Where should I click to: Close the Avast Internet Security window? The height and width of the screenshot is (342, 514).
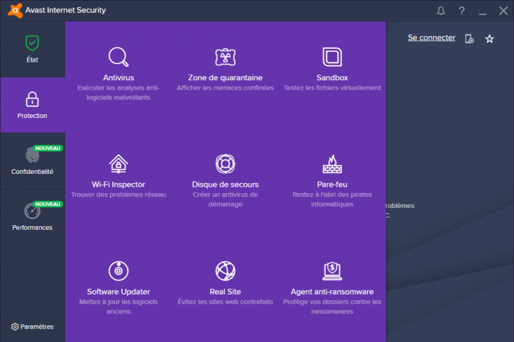503,11
